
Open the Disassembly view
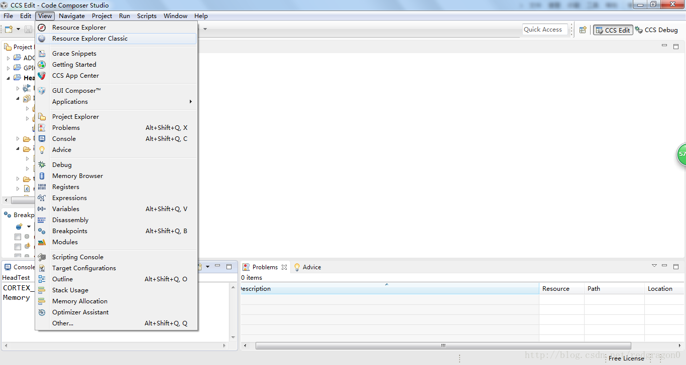[x=116, y=220]
